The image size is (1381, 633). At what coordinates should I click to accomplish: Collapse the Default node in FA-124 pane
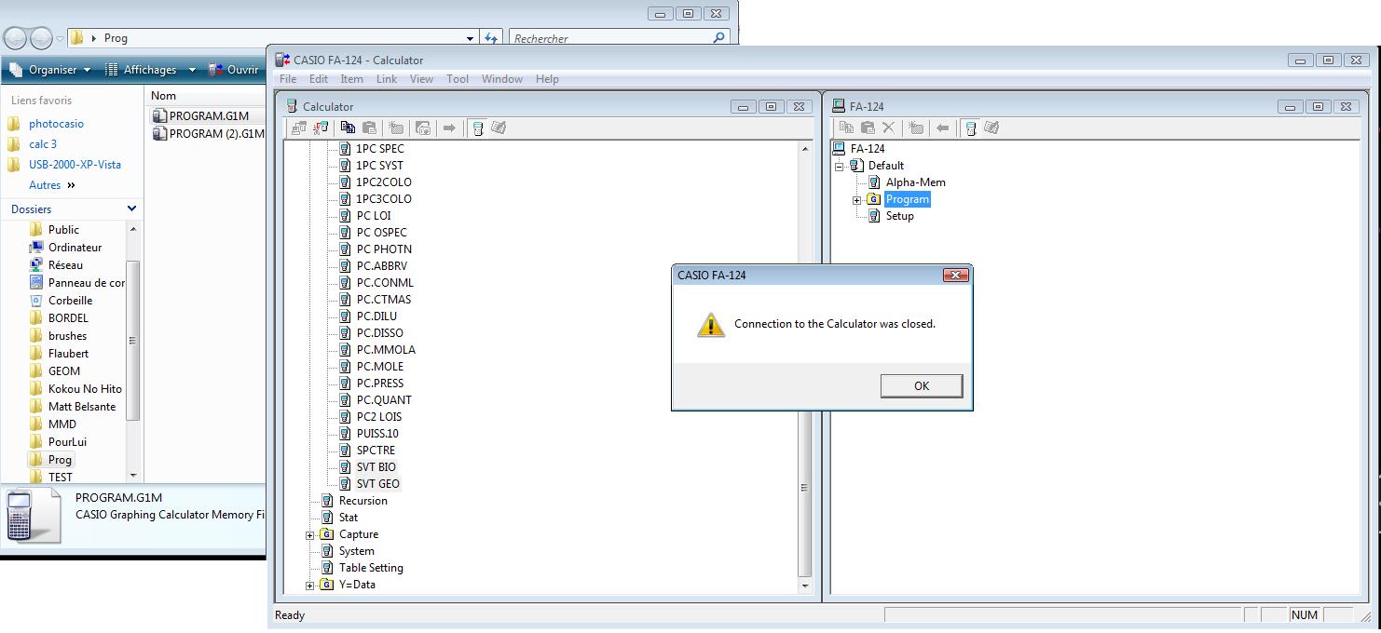pos(839,166)
